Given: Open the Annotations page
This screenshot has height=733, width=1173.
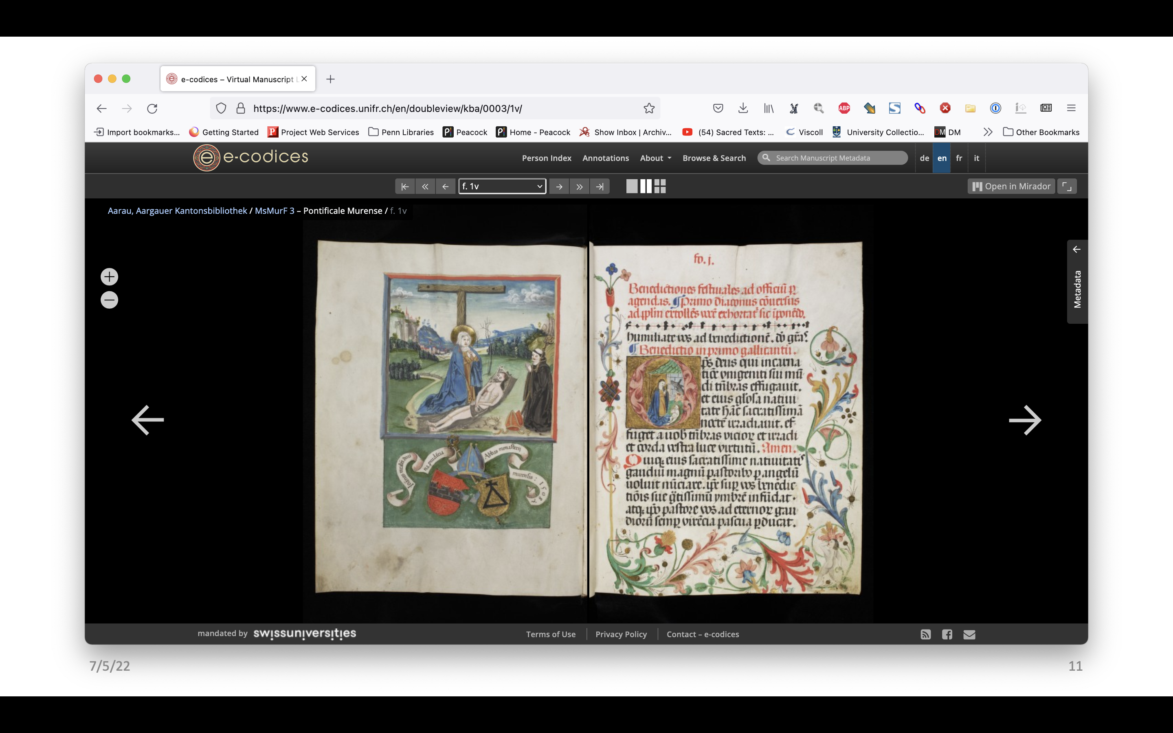Looking at the screenshot, I should (x=605, y=158).
